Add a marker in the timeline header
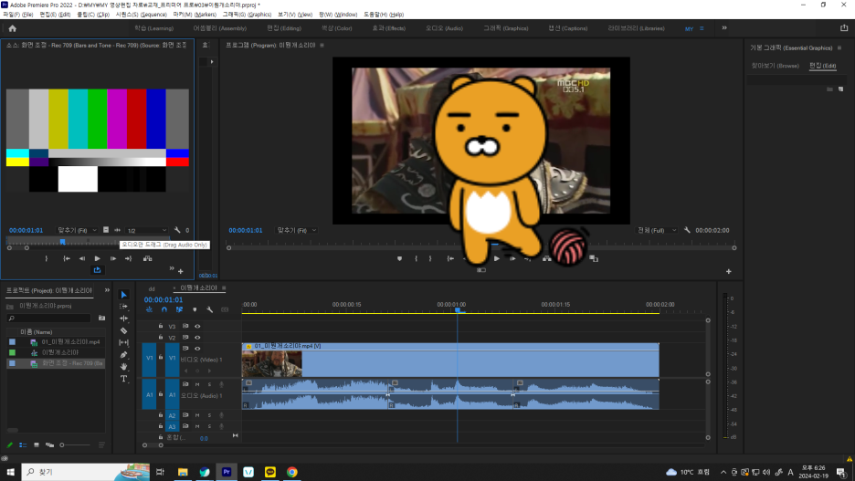This screenshot has height=481, width=855. coord(195,309)
